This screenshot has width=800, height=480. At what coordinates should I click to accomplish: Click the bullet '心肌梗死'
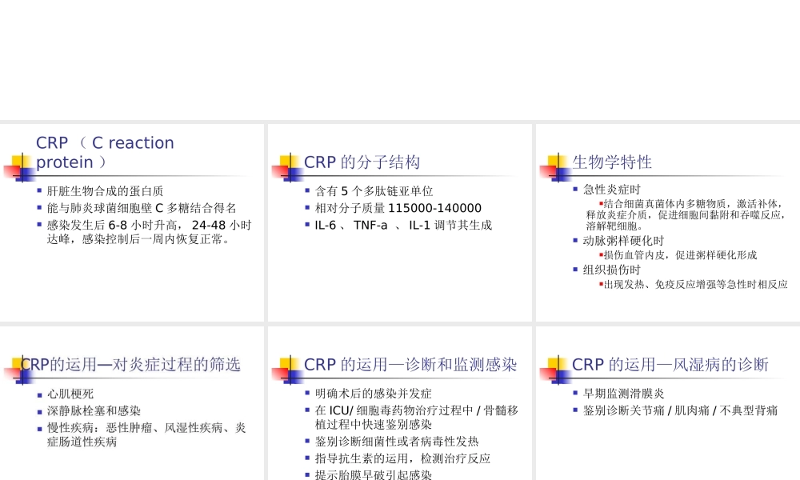(x=70, y=394)
